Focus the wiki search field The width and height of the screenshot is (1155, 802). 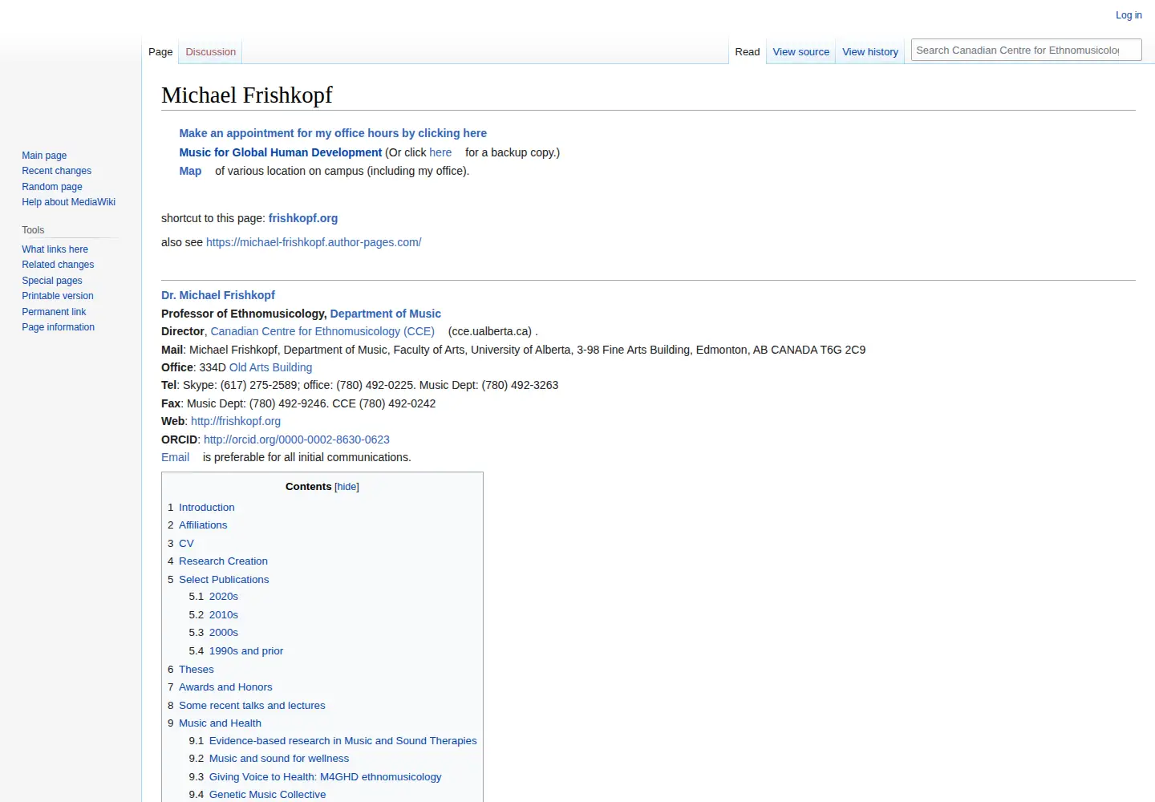(x=1026, y=50)
